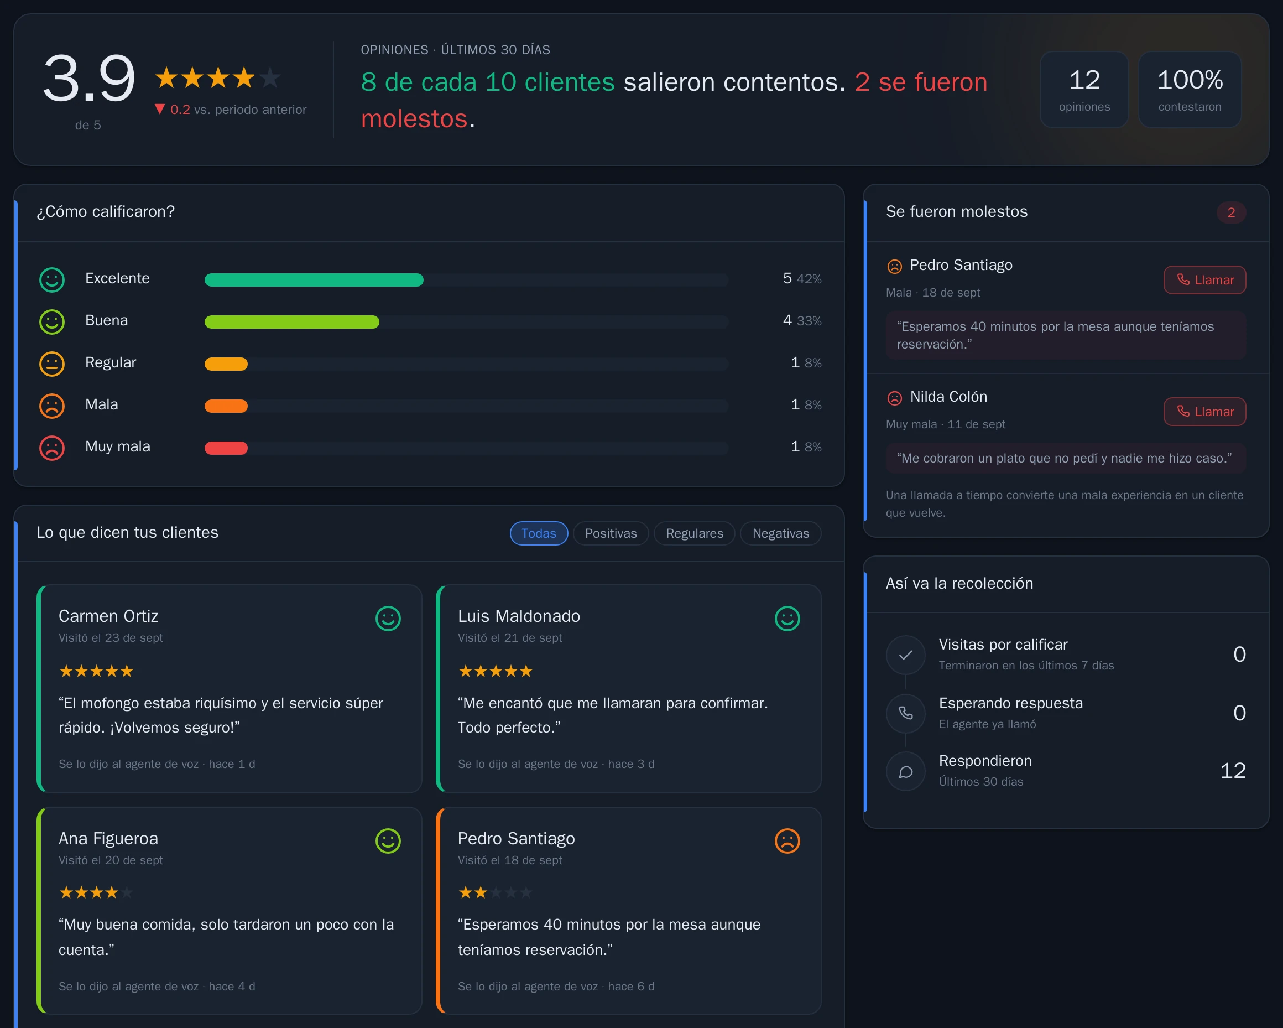Viewport: 1283px width, 1028px height.
Task: Click the header star rating
Action: click(x=217, y=78)
